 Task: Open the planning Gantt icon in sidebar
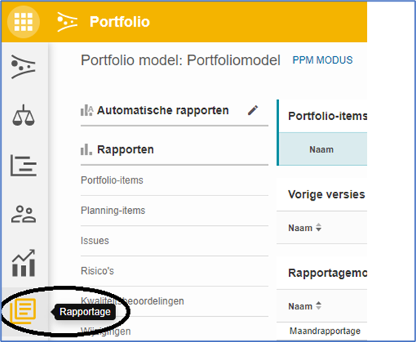[x=24, y=166]
